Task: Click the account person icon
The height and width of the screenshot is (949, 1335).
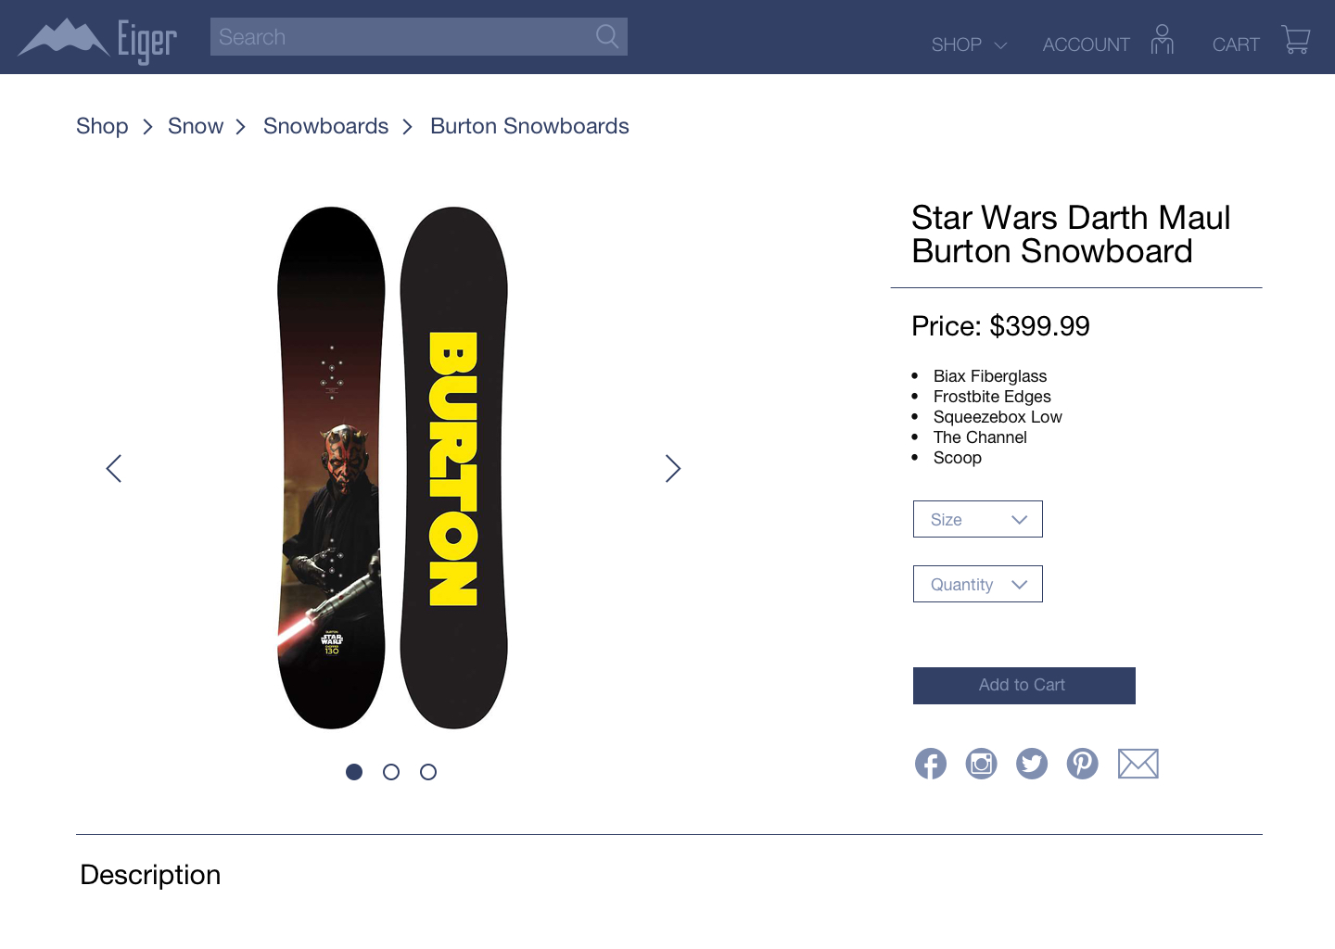Action: tap(1162, 40)
